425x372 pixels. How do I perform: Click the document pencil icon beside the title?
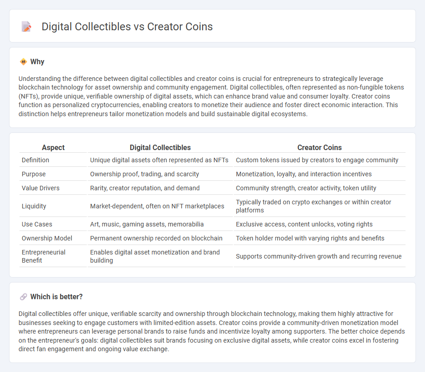pyautogui.click(x=26, y=27)
